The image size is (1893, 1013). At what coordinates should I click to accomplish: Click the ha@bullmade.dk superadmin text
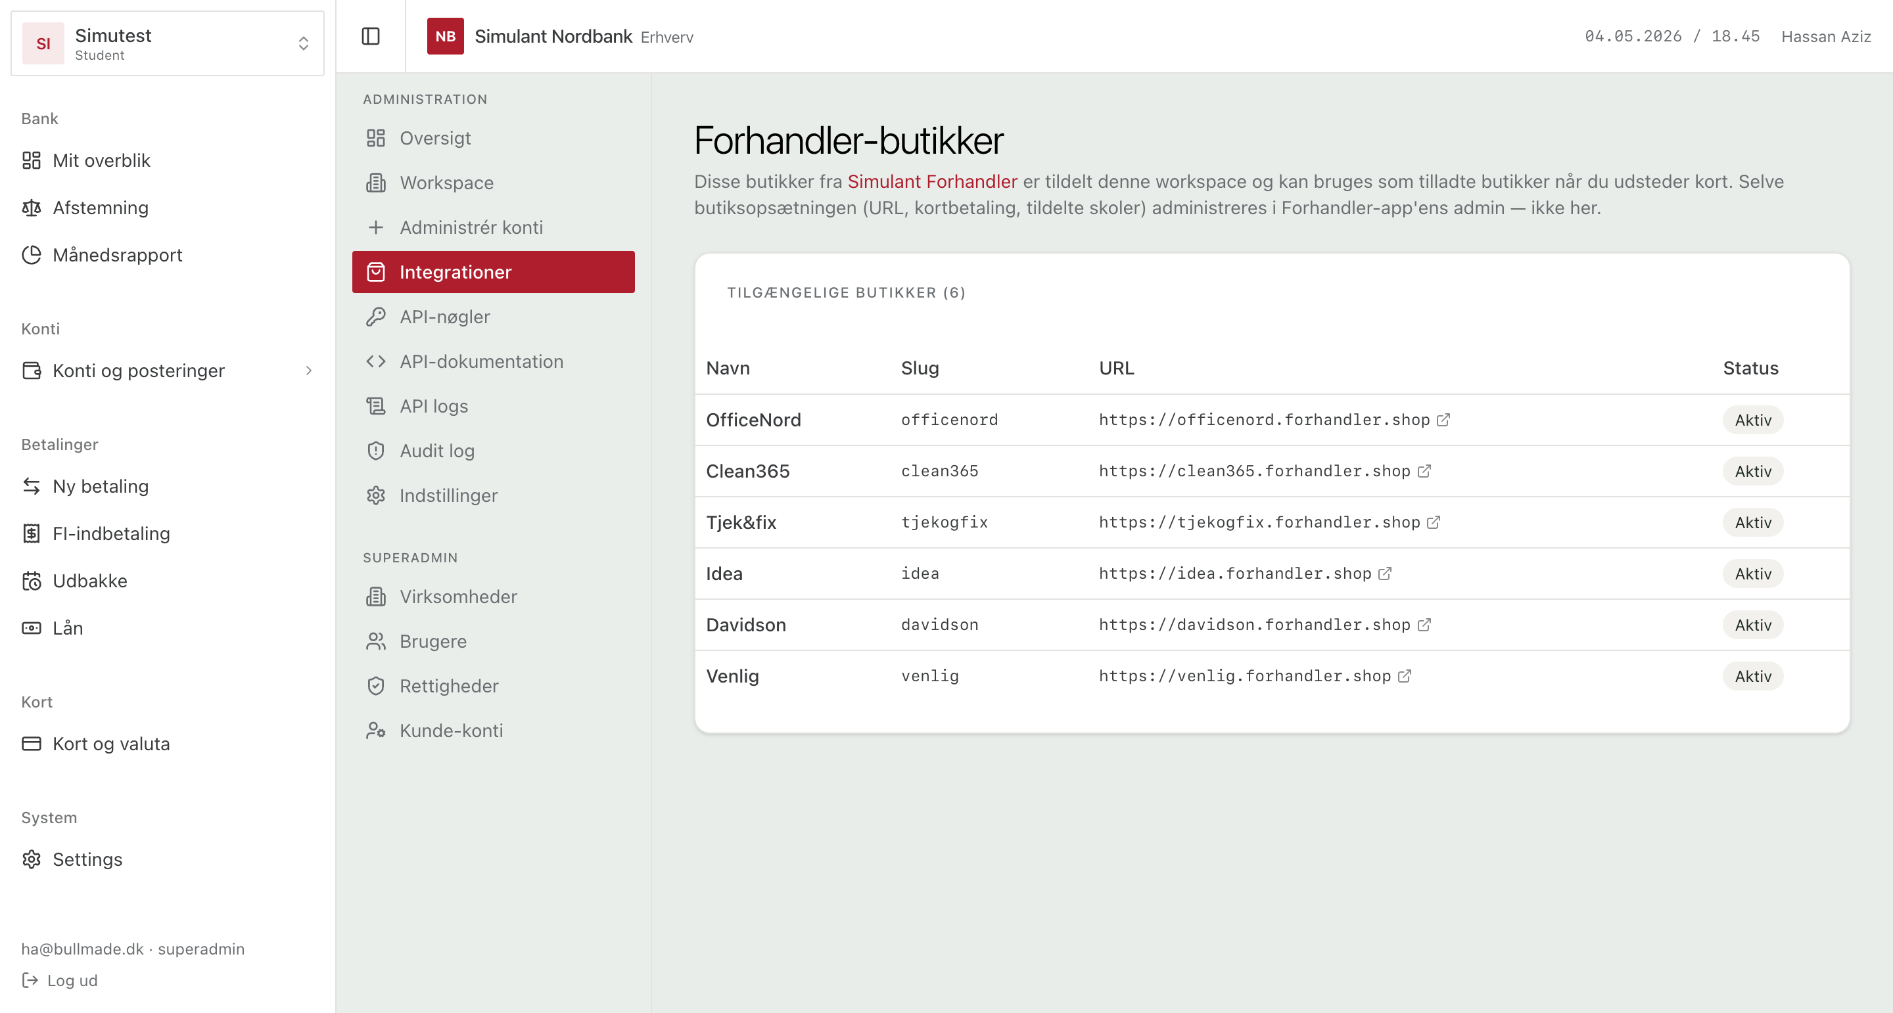click(133, 949)
